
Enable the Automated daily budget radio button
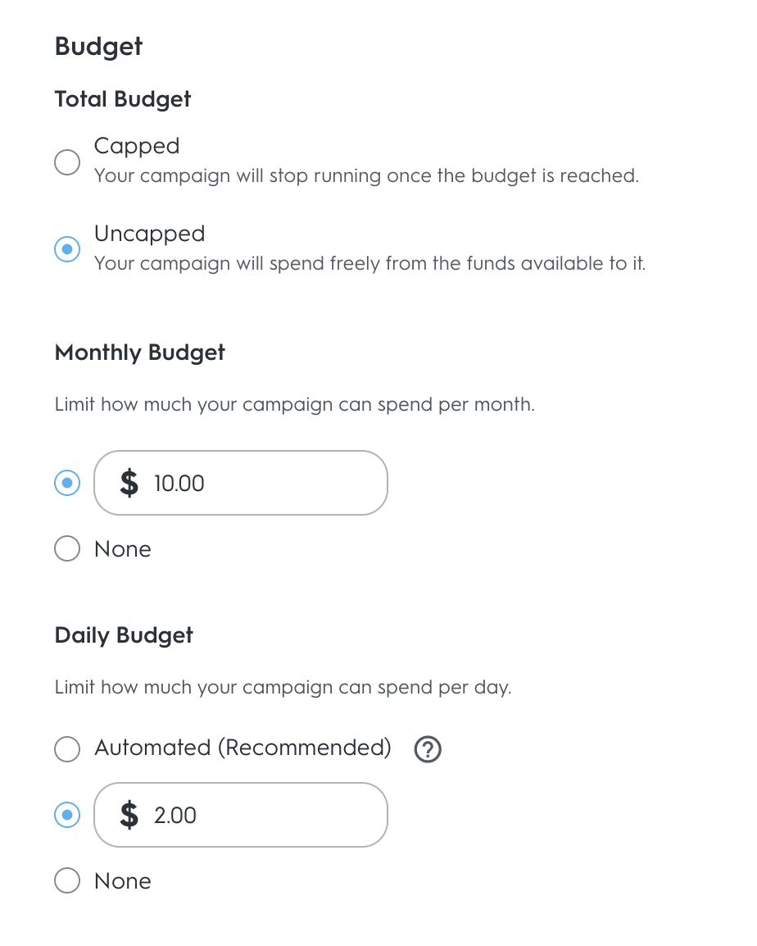[x=67, y=748]
